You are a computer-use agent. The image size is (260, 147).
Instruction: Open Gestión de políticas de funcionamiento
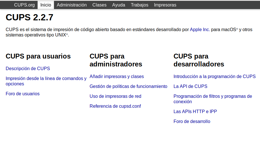[128, 87]
